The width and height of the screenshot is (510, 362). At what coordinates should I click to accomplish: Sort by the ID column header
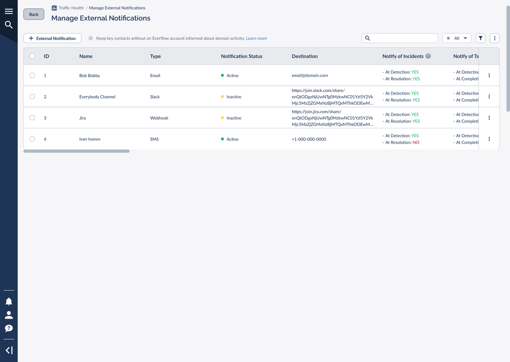point(46,56)
